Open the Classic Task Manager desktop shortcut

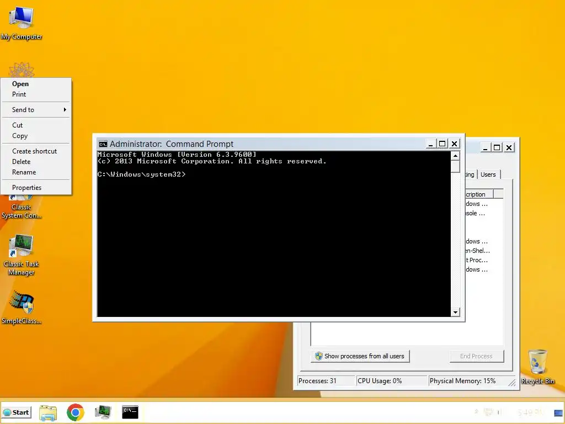pos(22,255)
